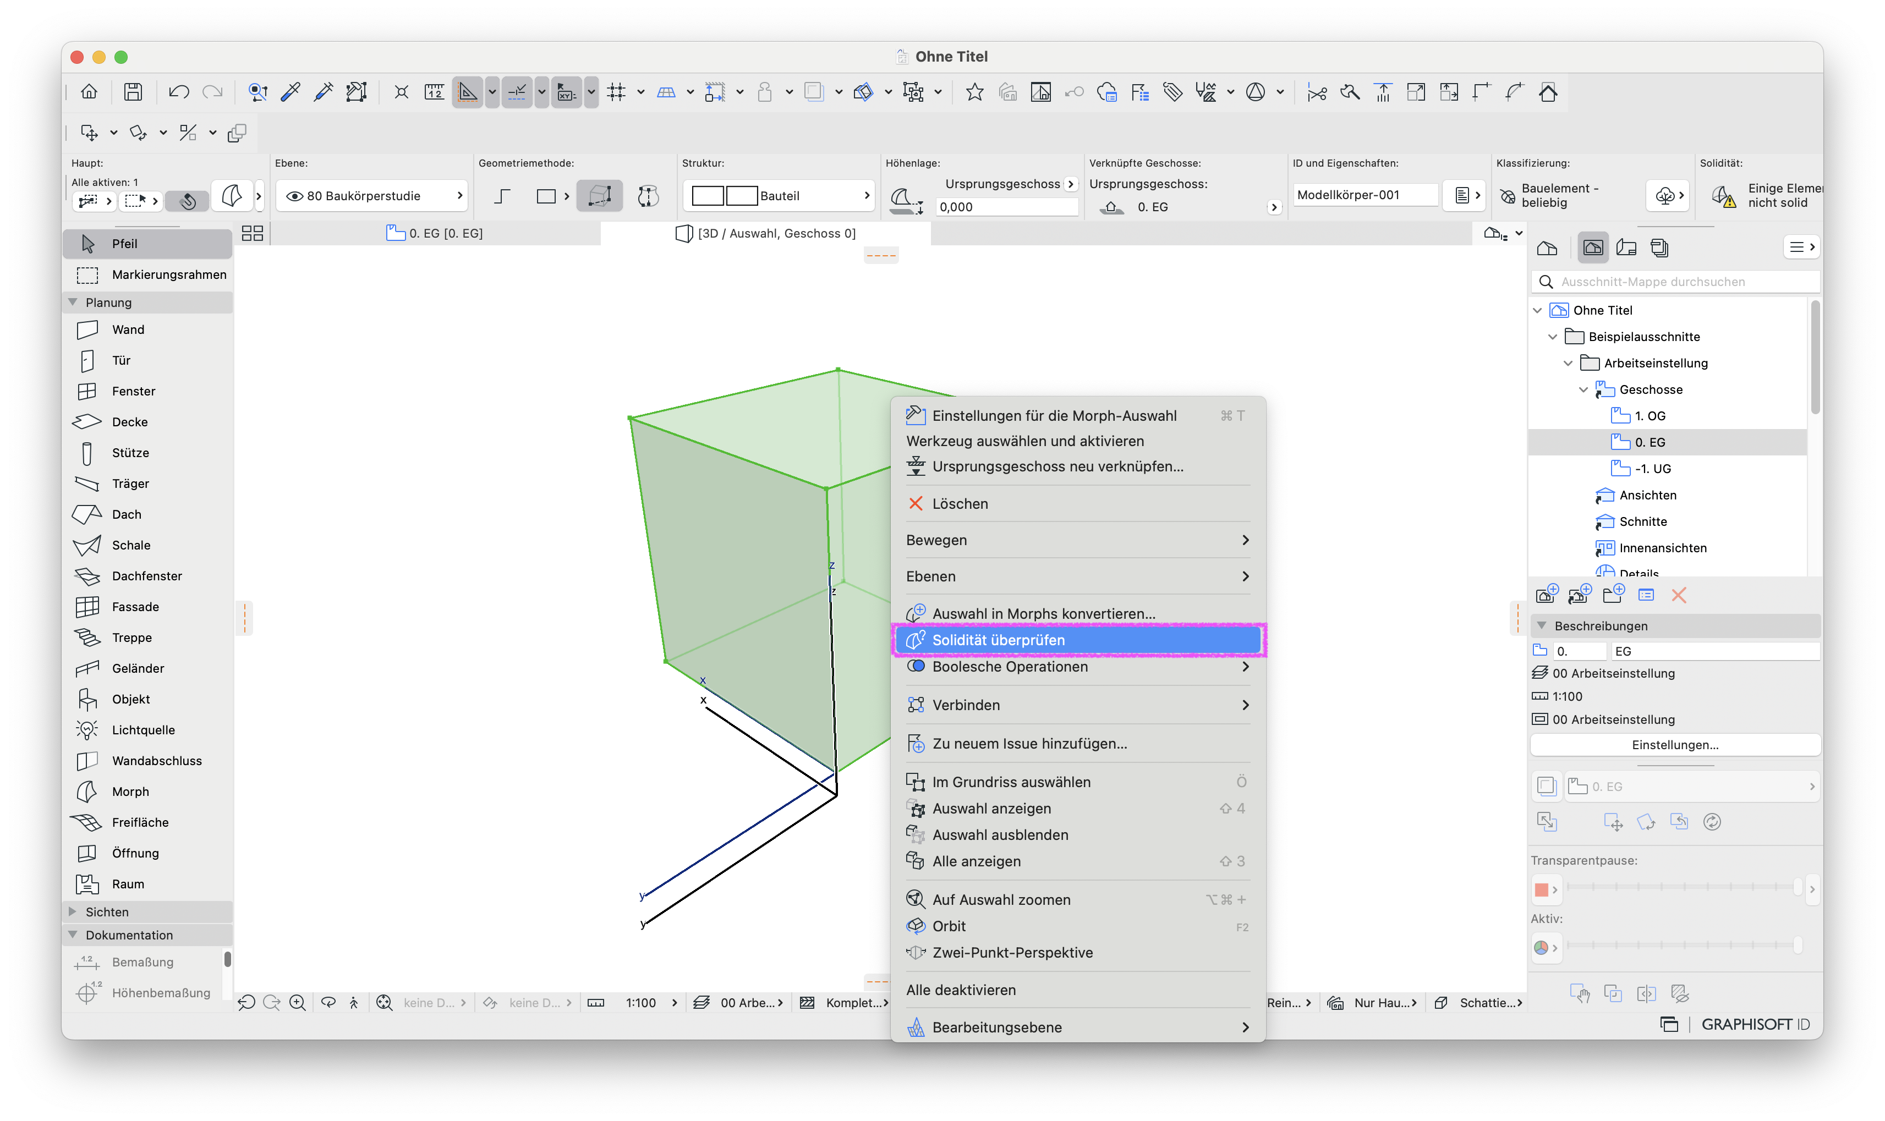Open the Bauteil structure dropdown
1885x1121 pixels.
[x=779, y=196]
